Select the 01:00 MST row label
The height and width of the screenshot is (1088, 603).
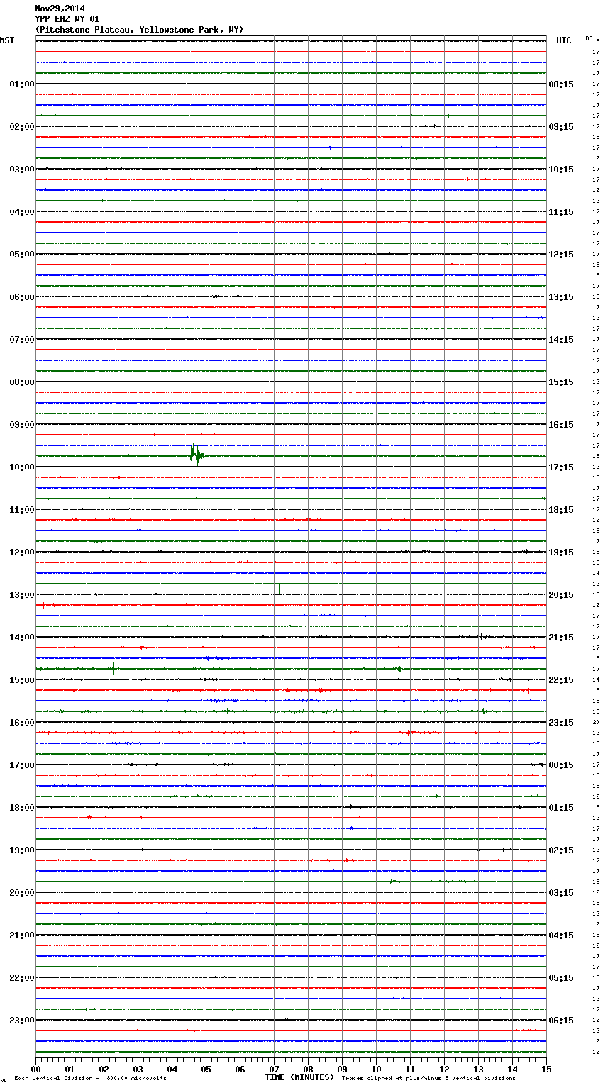(22, 84)
